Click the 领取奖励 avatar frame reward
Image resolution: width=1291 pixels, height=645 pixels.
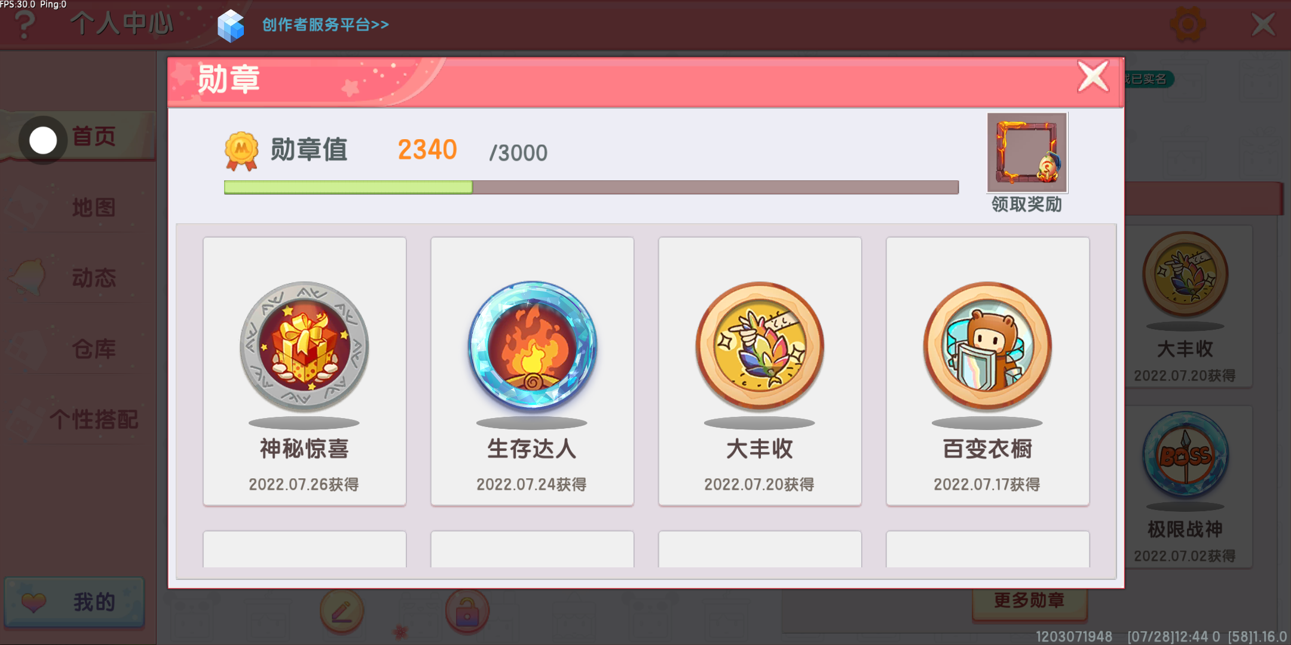1027,153
